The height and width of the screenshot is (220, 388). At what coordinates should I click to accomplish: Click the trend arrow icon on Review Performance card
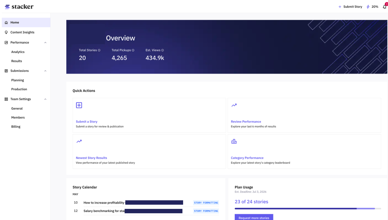[234, 105]
